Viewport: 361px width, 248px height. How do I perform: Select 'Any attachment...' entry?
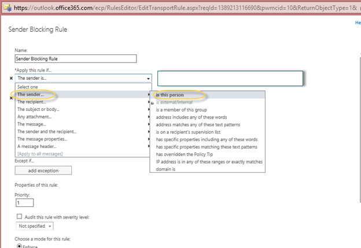(82, 117)
